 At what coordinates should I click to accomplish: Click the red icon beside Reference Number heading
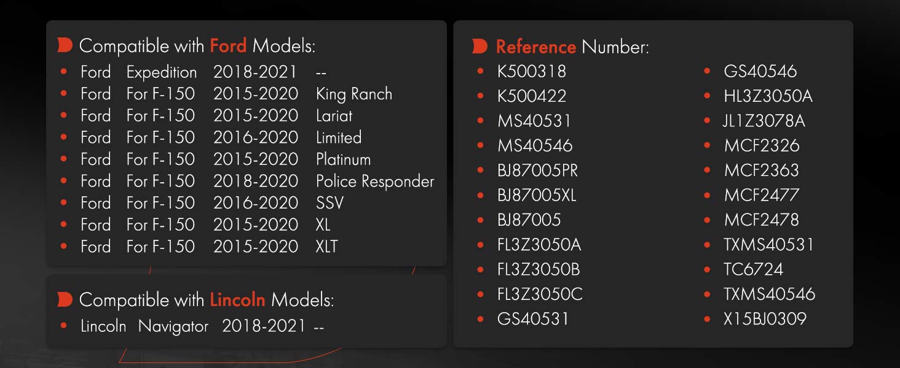480,46
